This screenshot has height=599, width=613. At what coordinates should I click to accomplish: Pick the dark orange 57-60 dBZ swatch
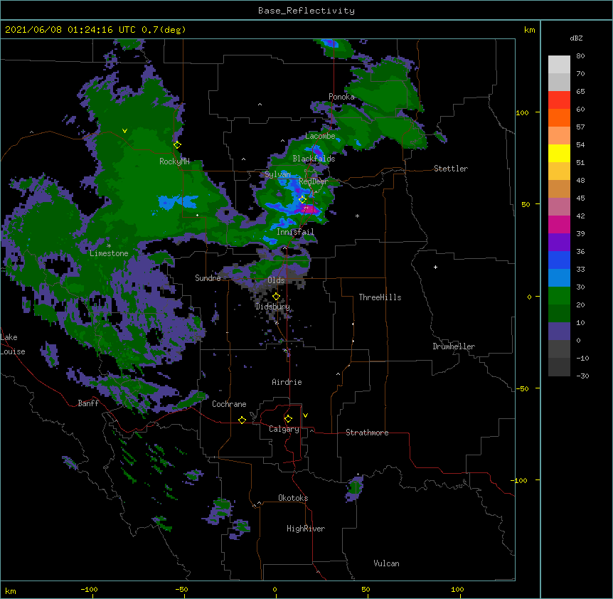pos(559,117)
